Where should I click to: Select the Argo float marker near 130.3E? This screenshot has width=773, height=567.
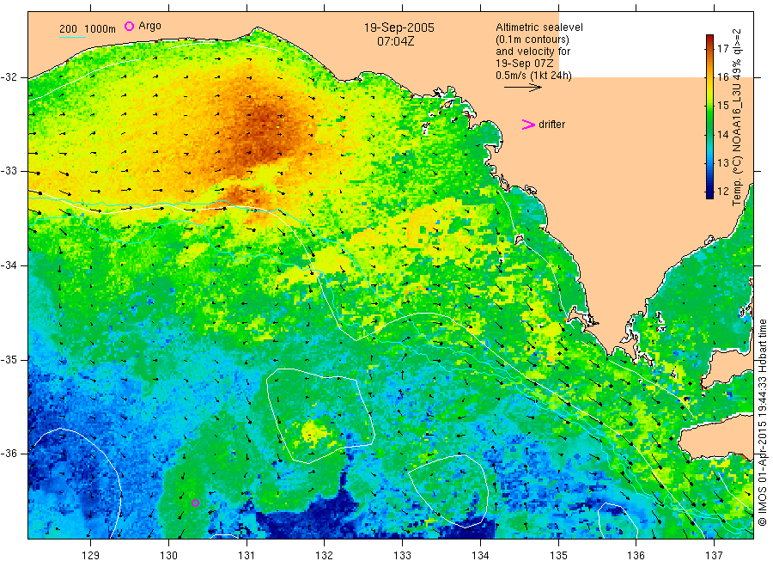tap(195, 503)
